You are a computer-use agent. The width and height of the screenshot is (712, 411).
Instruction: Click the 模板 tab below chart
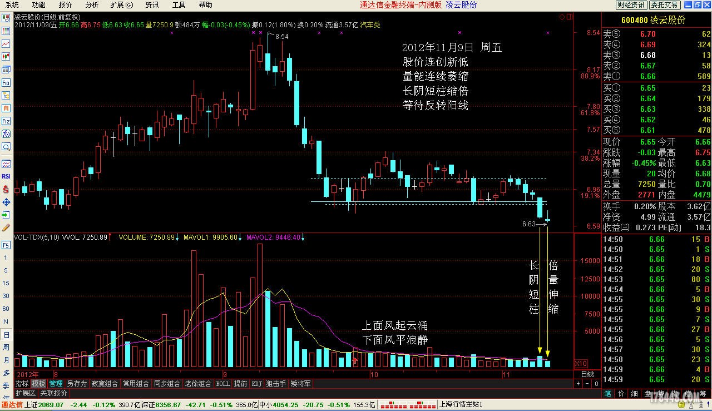38,384
